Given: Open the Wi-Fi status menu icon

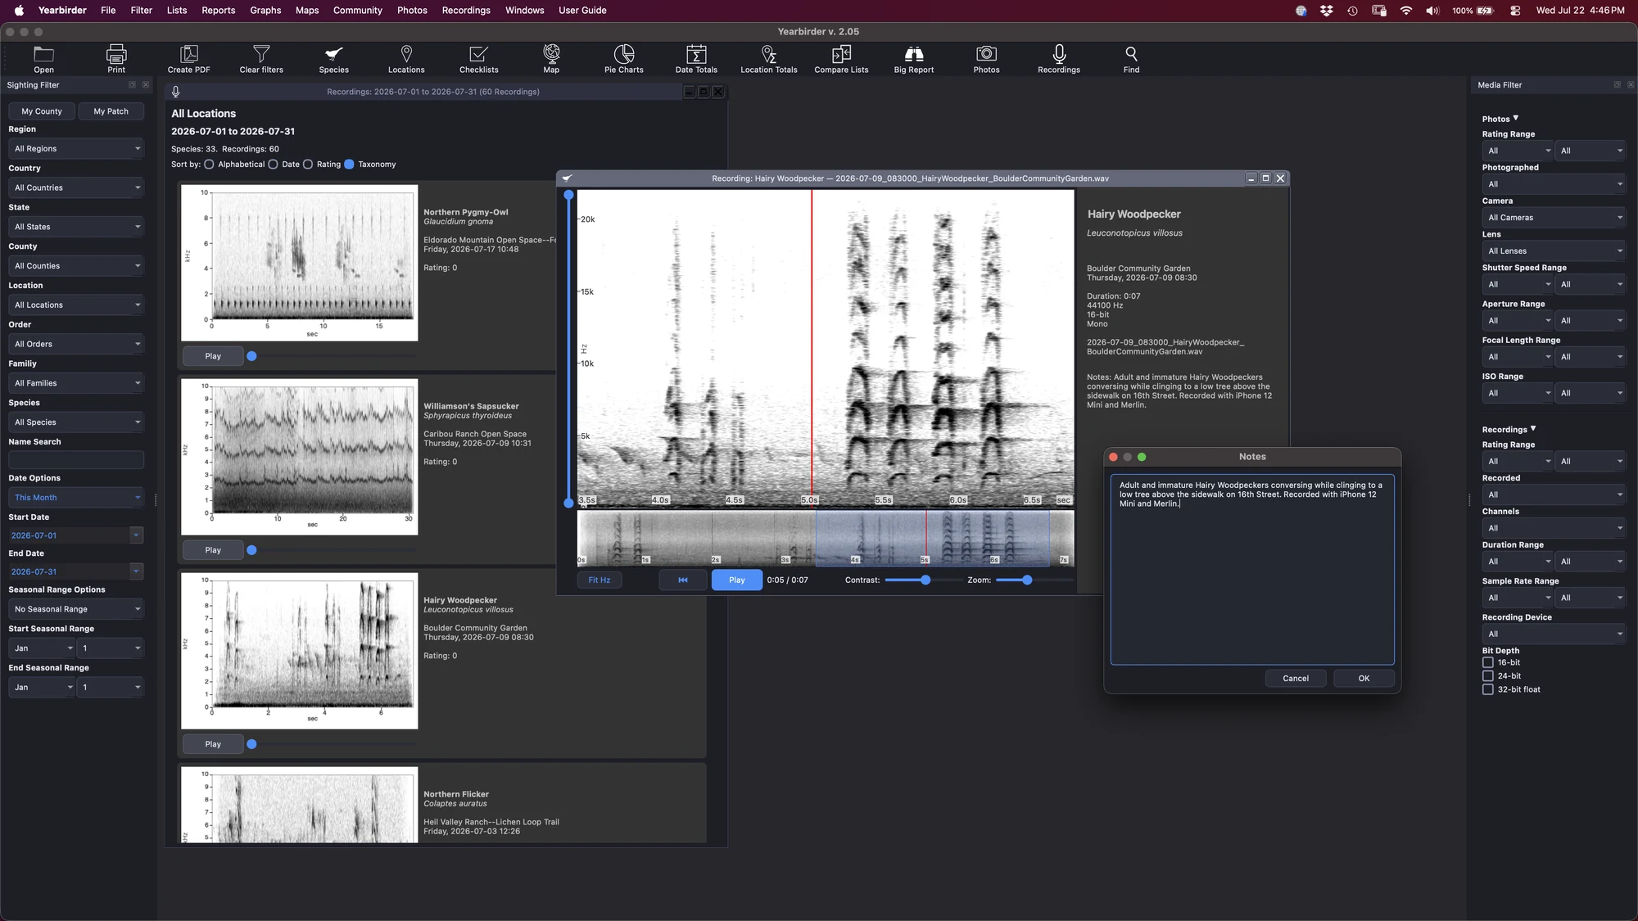Looking at the screenshot, I should 1406,11.
